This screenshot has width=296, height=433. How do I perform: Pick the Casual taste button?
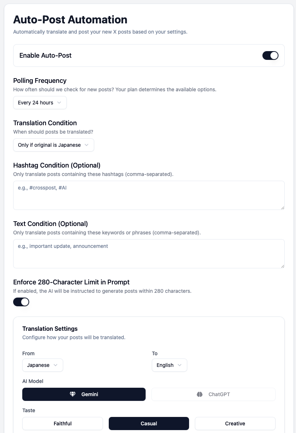149,424
